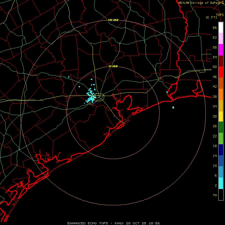Click the 'TH' threshold label
Image resolution: width=225 pixels, height=225 pixels.
pos(215,195)
